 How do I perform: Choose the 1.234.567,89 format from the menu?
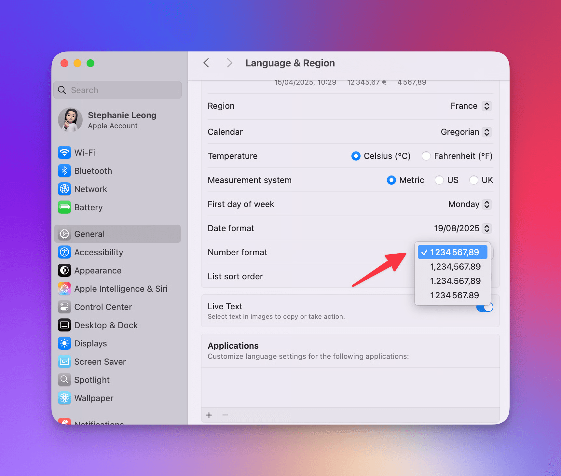455,281
